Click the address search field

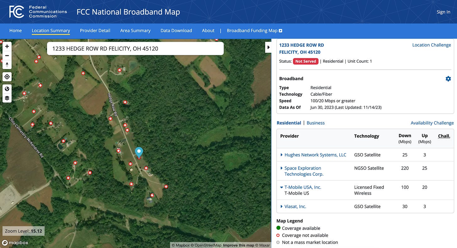click(135, 49)
